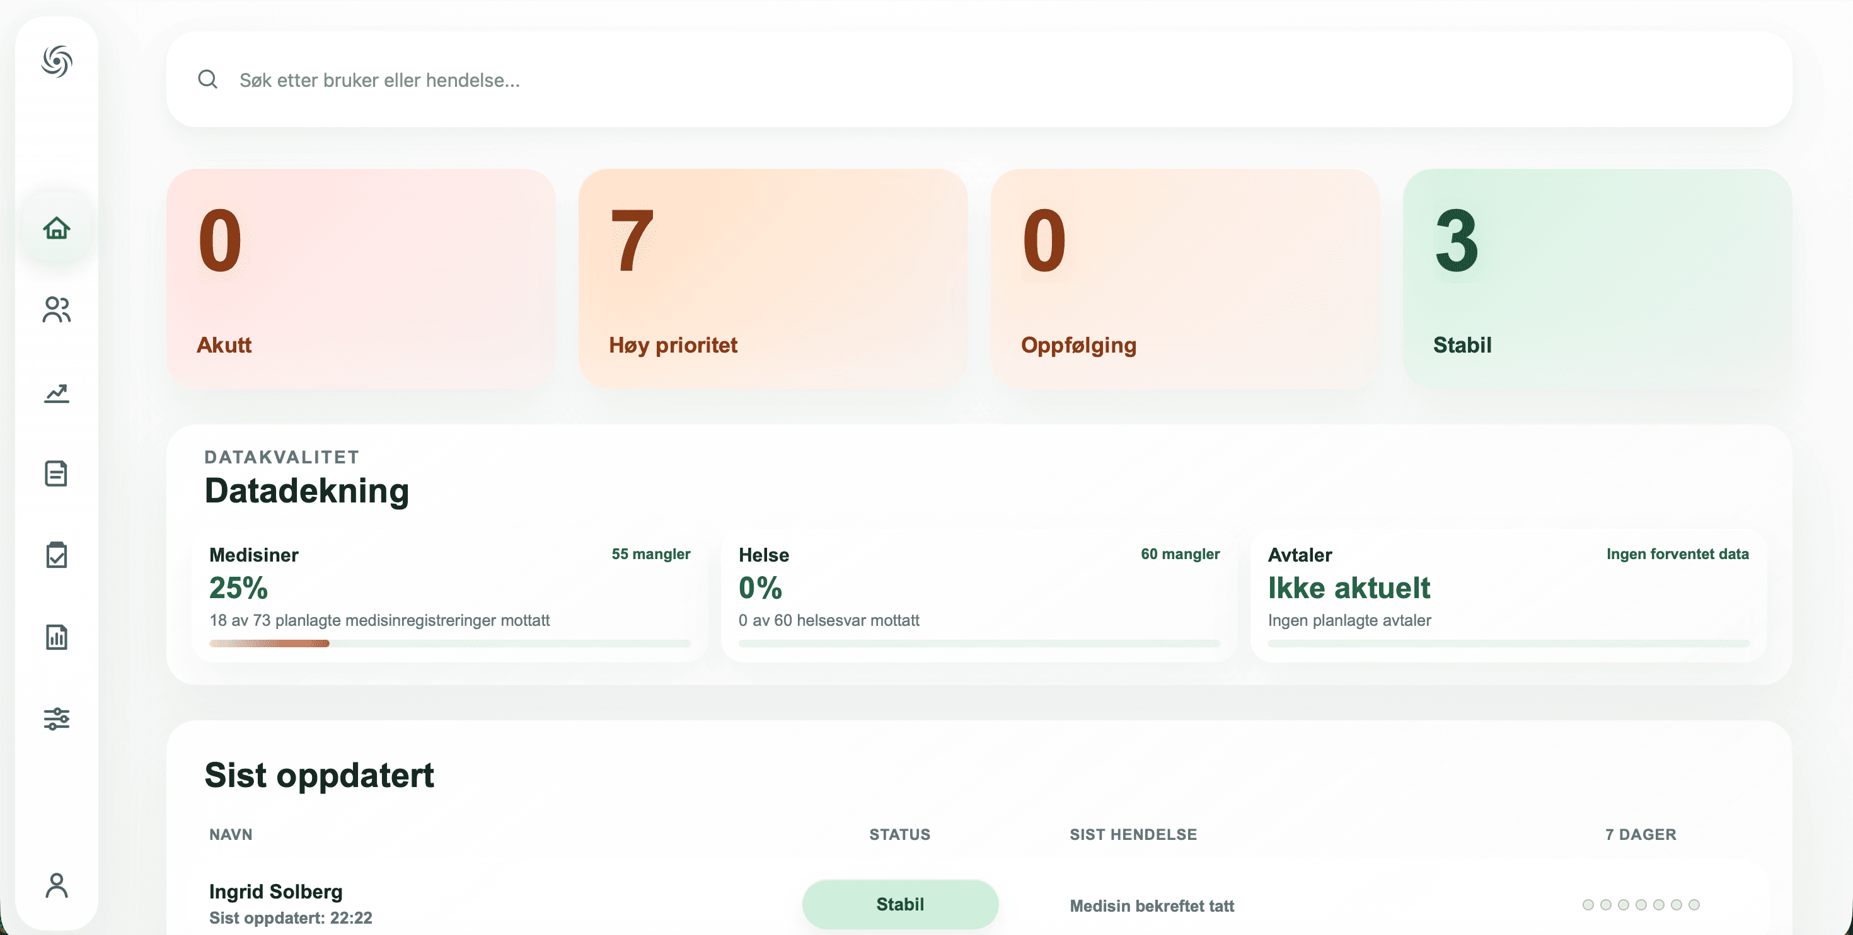Click the '0%' health coverage value
Image resolution: width=1853 pixels, height=935 pixels.
tap(760, 588)
